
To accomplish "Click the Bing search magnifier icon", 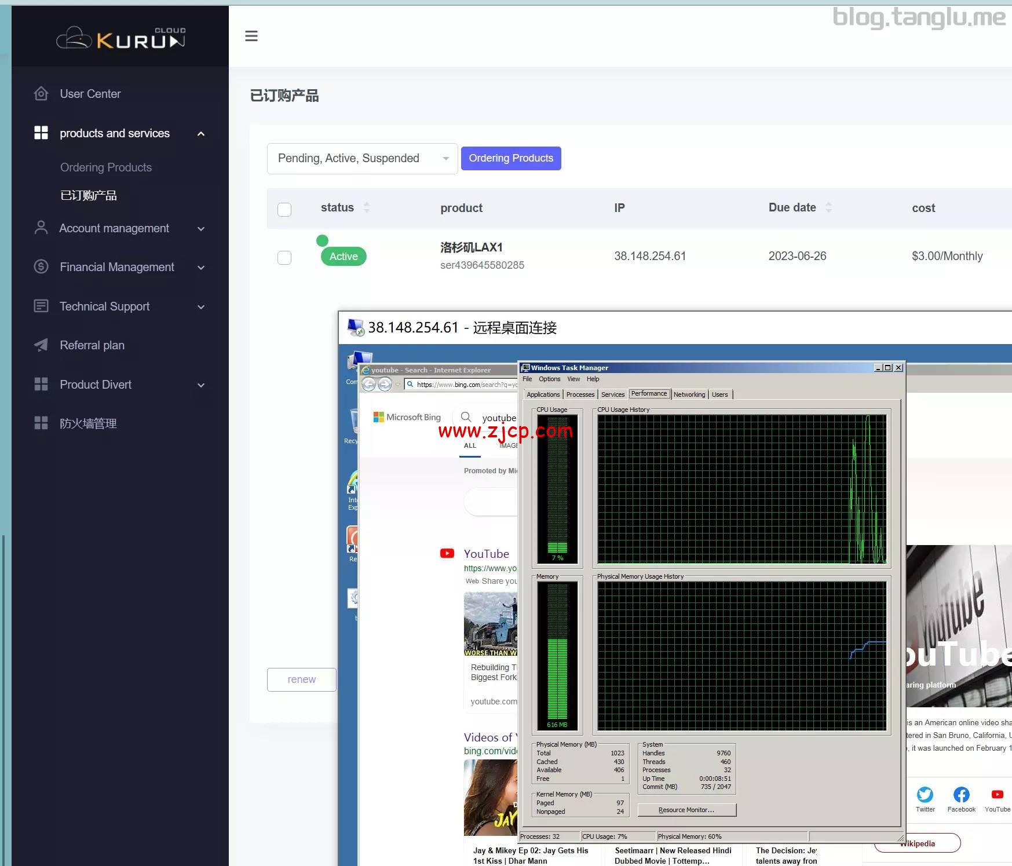I will point(466,417).
